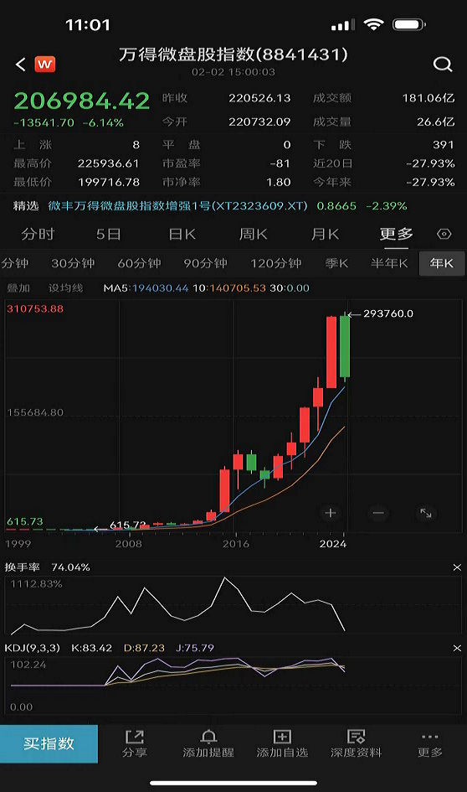Select 30分钟 period
The height and width of the screenshot is (792, 467).
[73, 263]
